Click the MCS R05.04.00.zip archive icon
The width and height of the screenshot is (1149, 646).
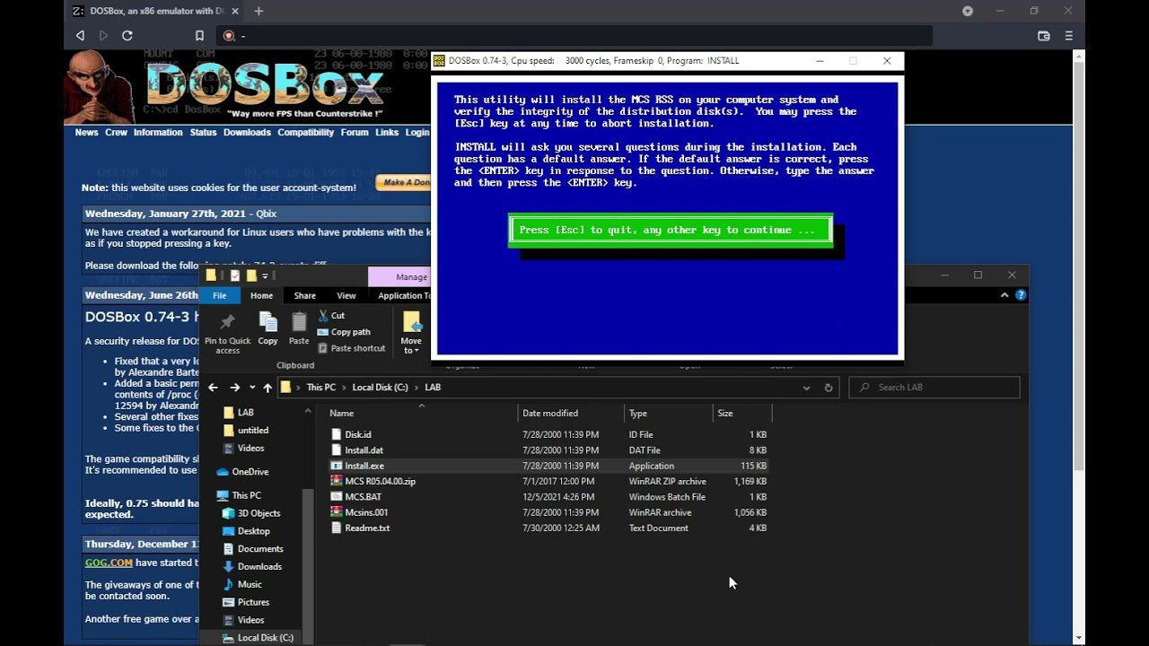coord(337,481)
